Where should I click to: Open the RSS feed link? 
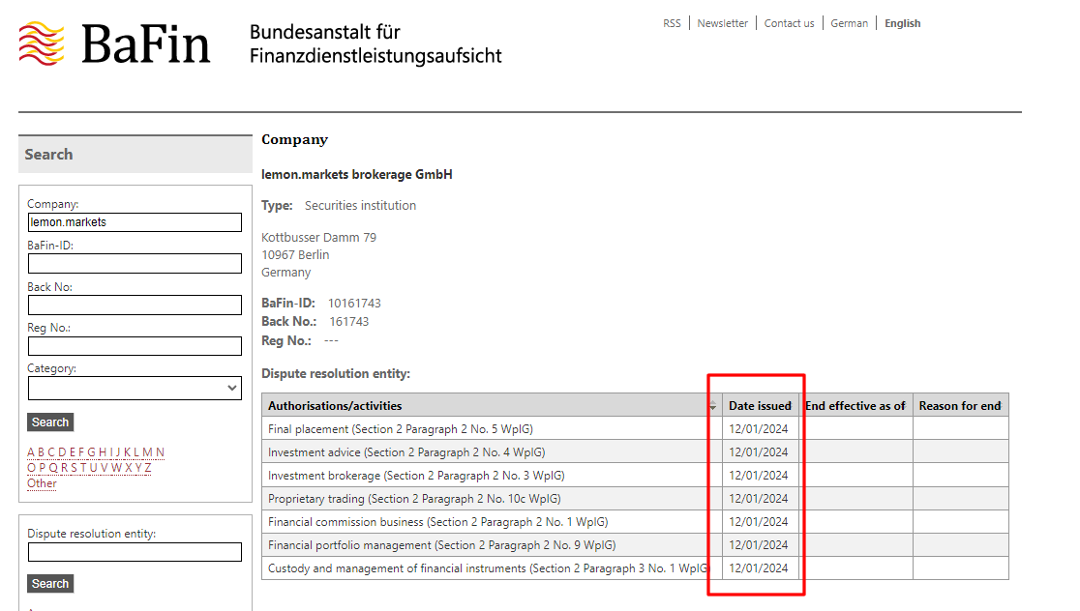[672, 22]
